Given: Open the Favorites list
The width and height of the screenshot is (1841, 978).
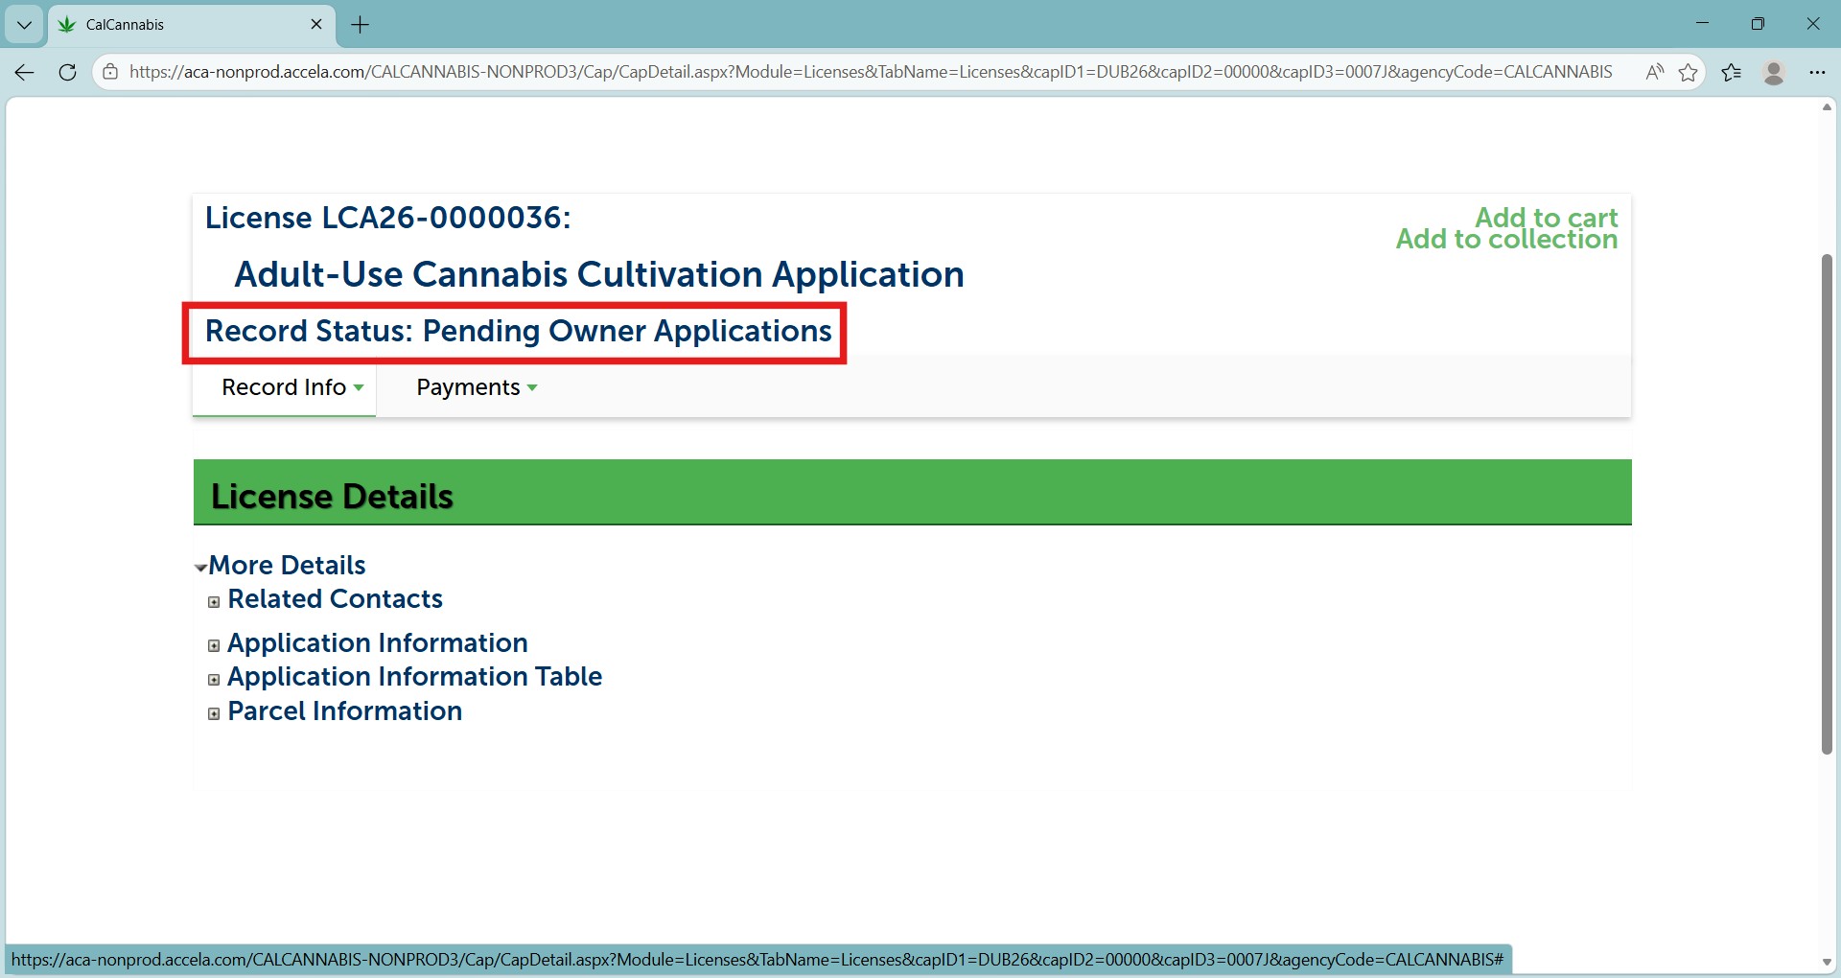Looking at the screenshot, I should pos(1732,72).
